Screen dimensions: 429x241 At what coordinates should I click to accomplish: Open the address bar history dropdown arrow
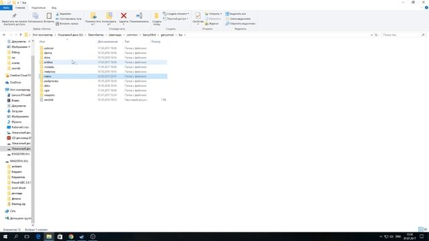[371, 35]
